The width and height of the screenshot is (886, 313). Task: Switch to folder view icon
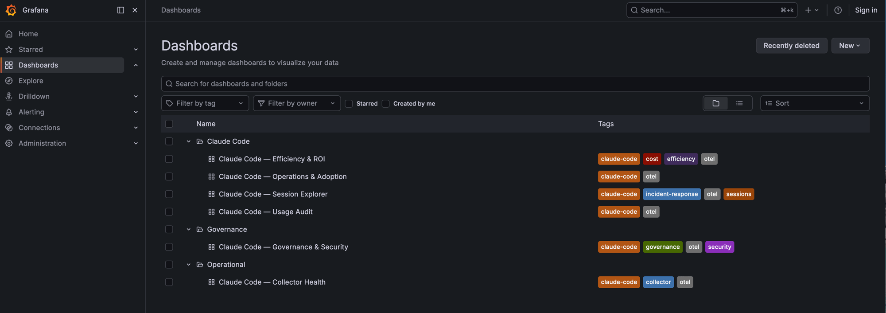716,103
